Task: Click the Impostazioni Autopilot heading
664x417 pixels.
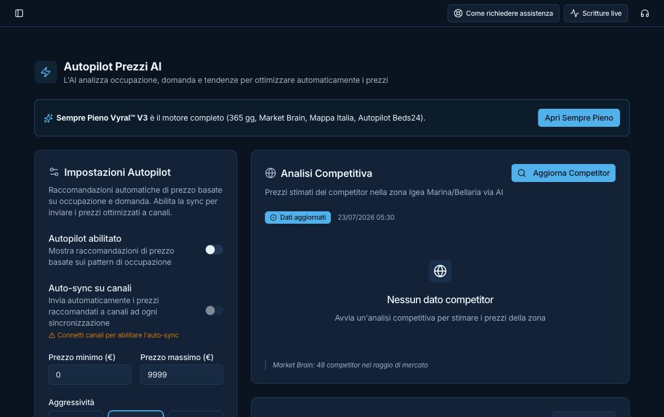Action: [117, 172]
